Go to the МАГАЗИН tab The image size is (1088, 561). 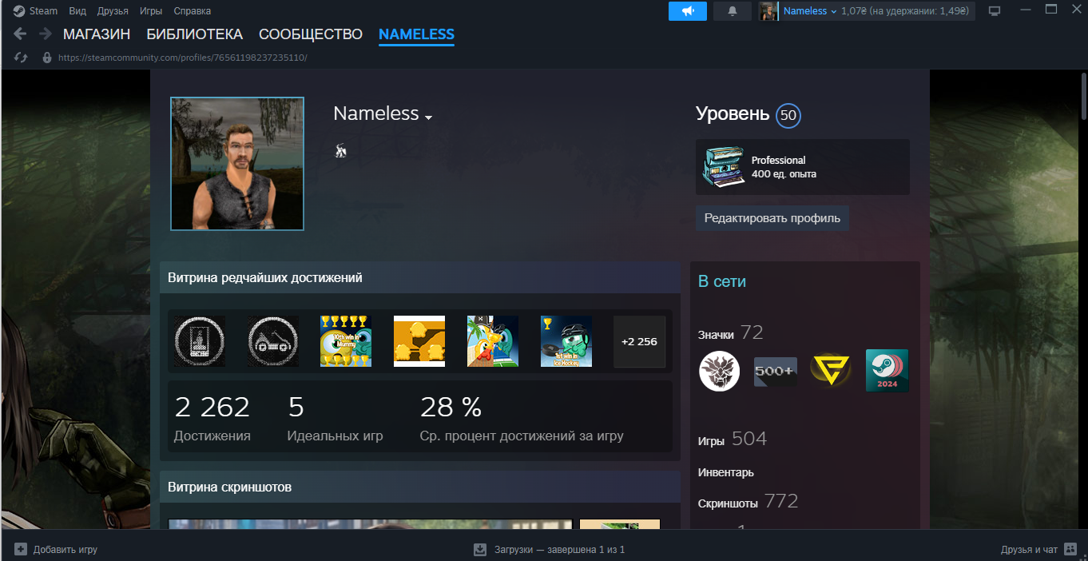click(x=97, y=34)
